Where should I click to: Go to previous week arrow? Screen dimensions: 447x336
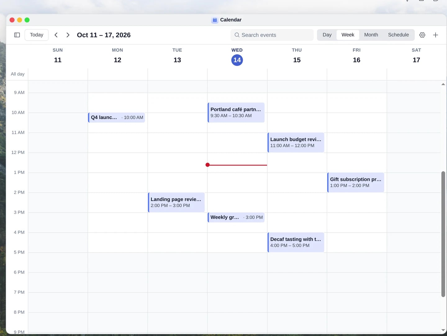[x=56, y=35]
